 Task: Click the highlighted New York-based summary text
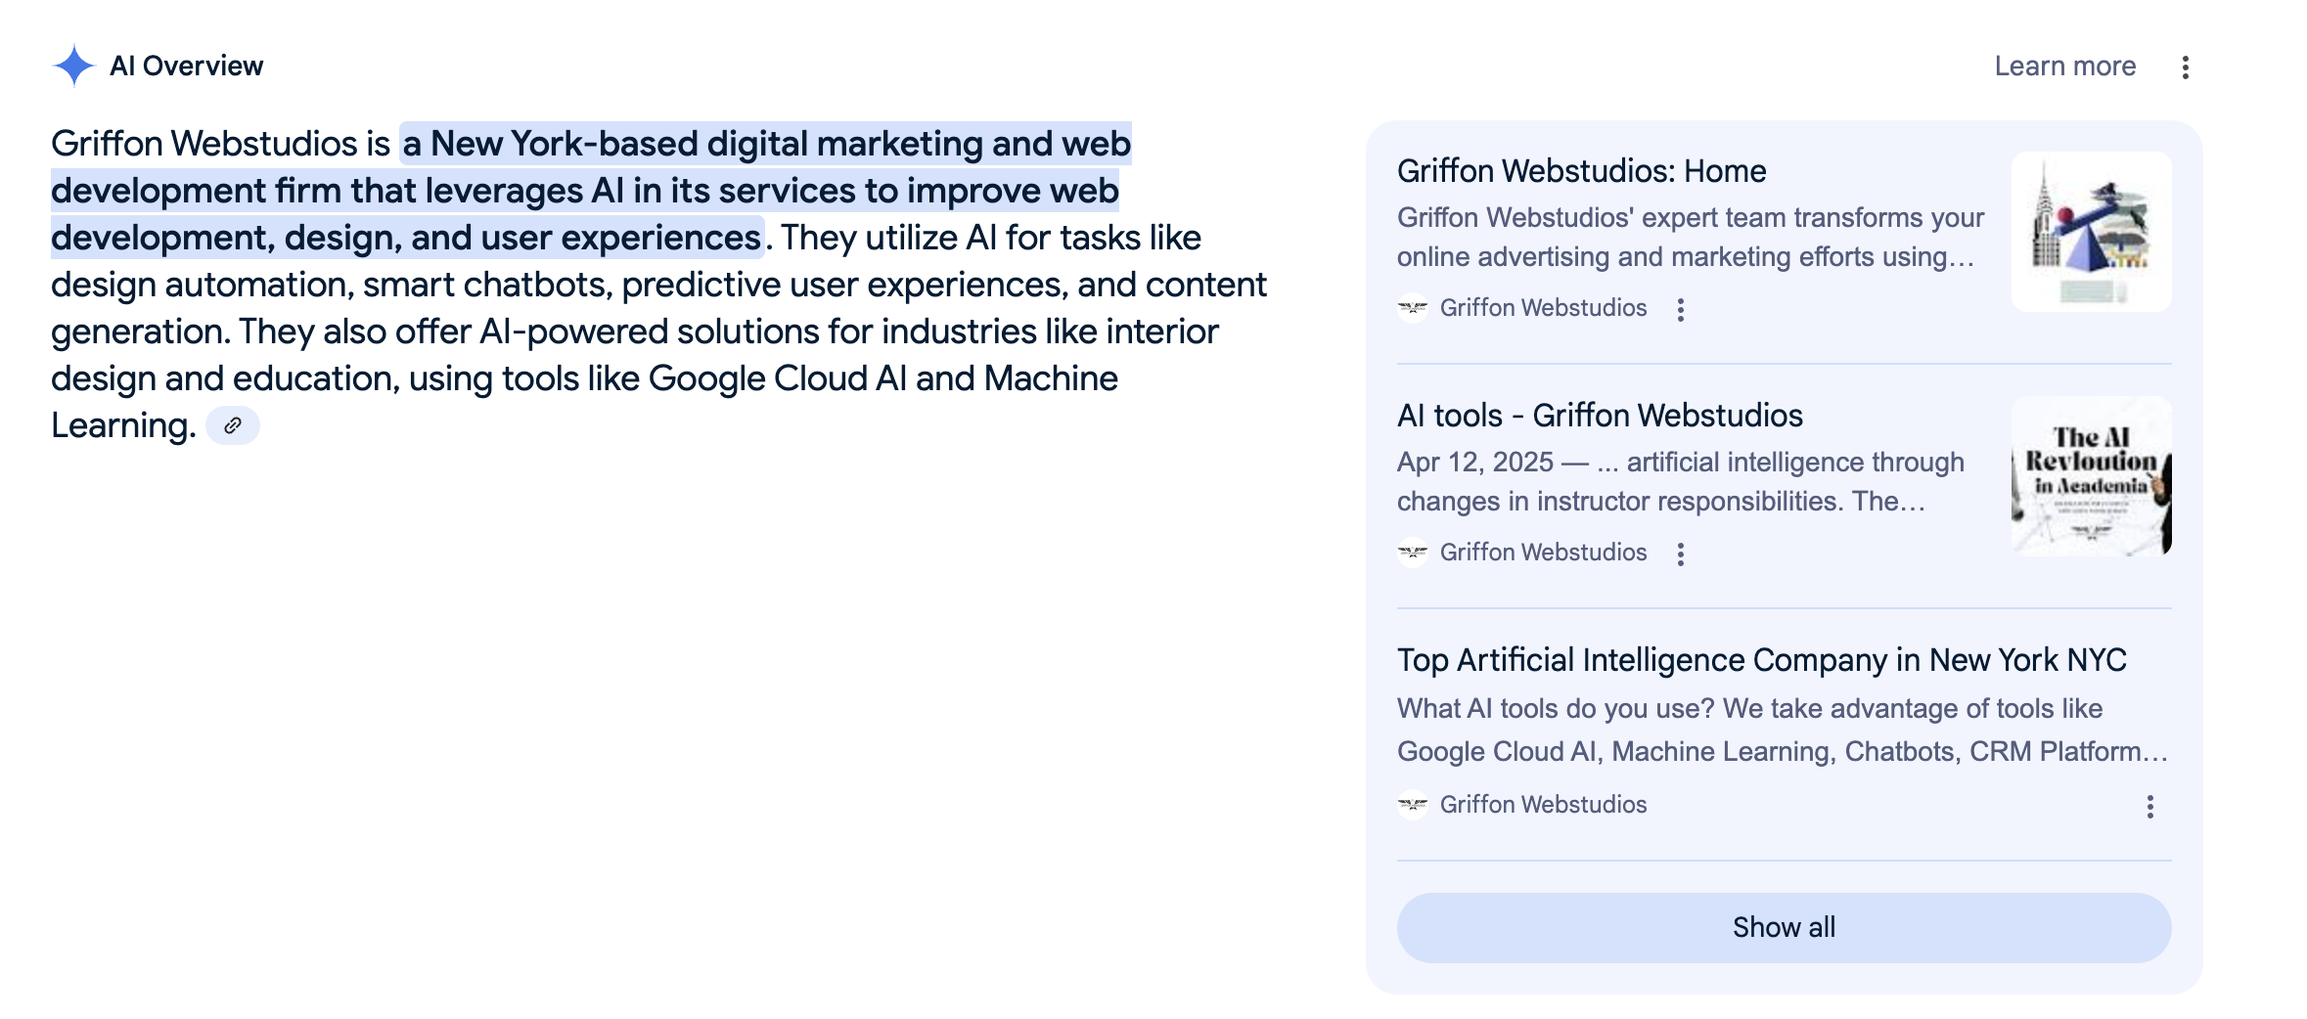click(591, 191)
